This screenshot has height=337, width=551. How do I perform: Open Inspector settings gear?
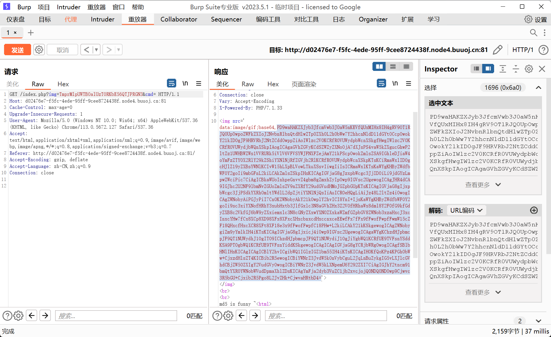click(529, 69)
